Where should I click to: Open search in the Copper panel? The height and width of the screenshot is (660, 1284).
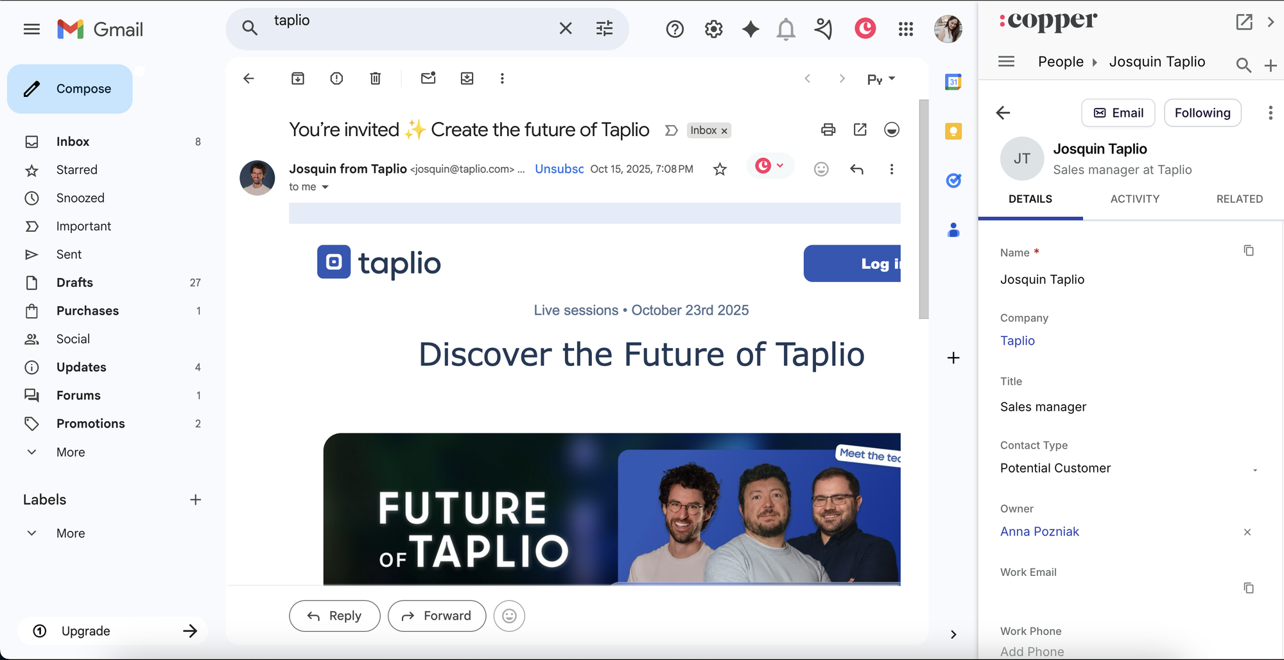1243,64
